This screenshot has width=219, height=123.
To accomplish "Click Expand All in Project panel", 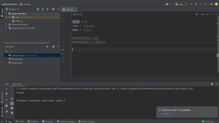I will pyautogui.click(x=42, y=9).
